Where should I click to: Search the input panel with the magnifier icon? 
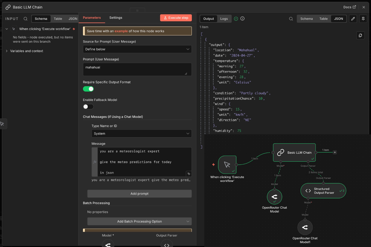click(x=26, y=19)
